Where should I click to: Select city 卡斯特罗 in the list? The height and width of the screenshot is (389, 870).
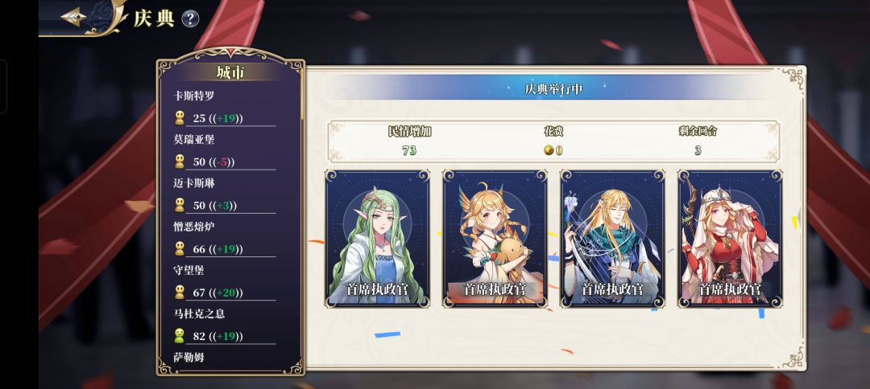point(194,96)
